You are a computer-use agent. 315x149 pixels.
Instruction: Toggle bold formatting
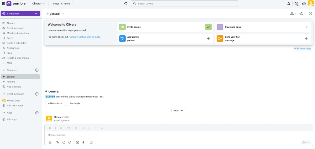tap(50, 128)
